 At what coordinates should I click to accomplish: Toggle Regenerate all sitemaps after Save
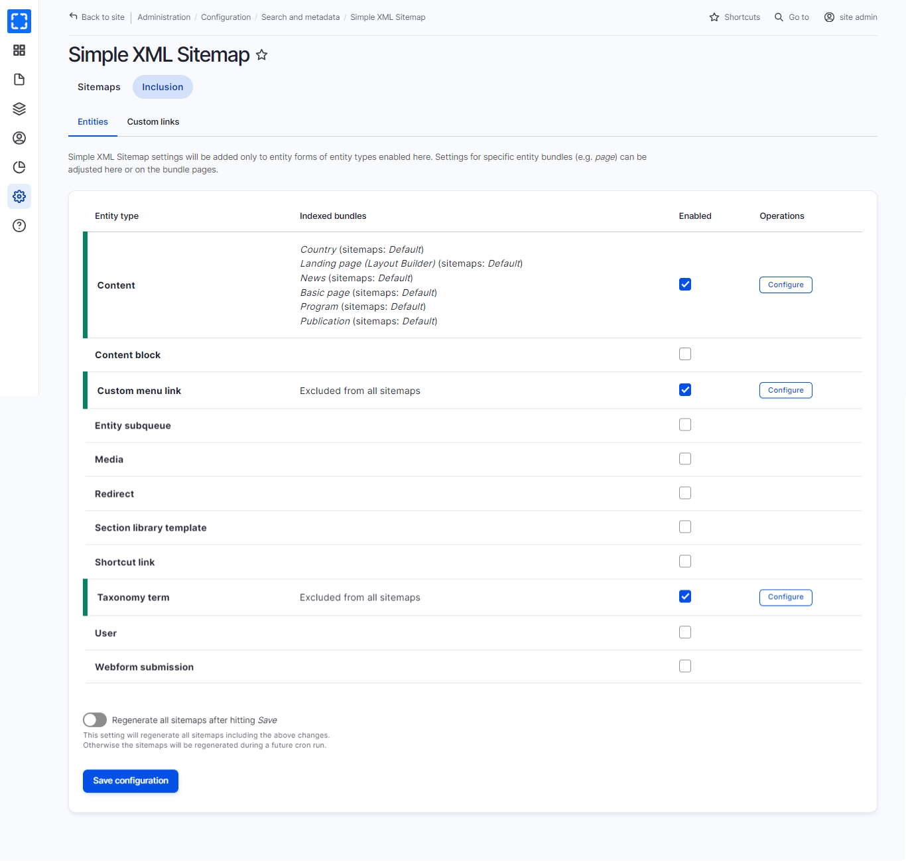[95, 720]
